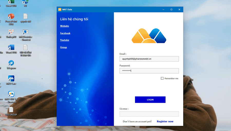
Task: Launch PowerPoint 2016 from desktop
Action: point(11,19)
